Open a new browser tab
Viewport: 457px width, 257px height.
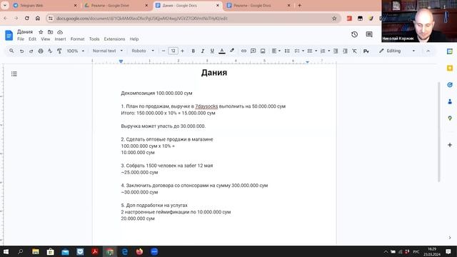pyautogui.click(x=299, y=6)
